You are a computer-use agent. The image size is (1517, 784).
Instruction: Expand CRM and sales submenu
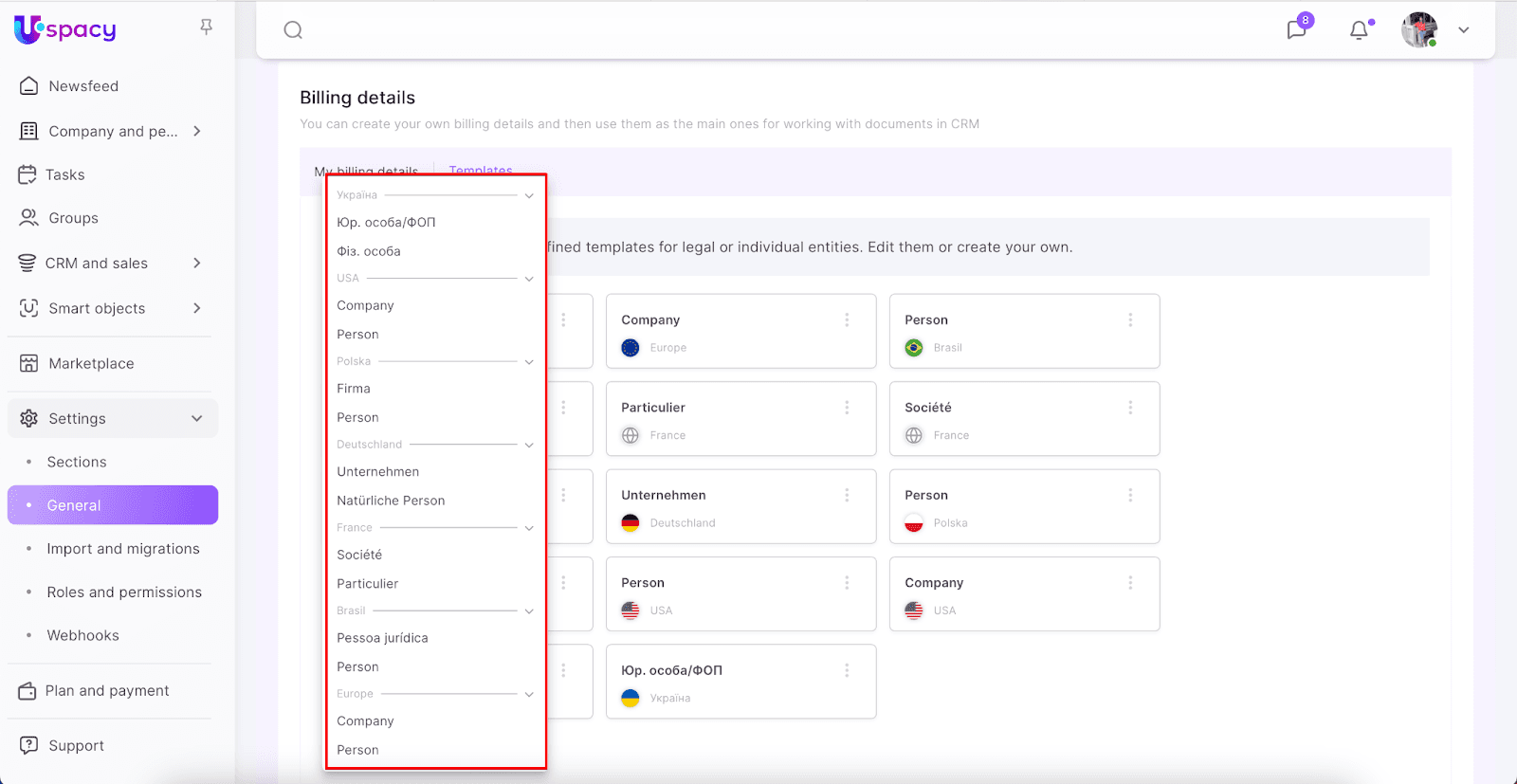coord(197,263)
